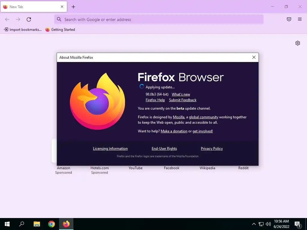This screenshot has height=230, width=307.
Task: Open Windows taskbar search
Action: point(22,224)
